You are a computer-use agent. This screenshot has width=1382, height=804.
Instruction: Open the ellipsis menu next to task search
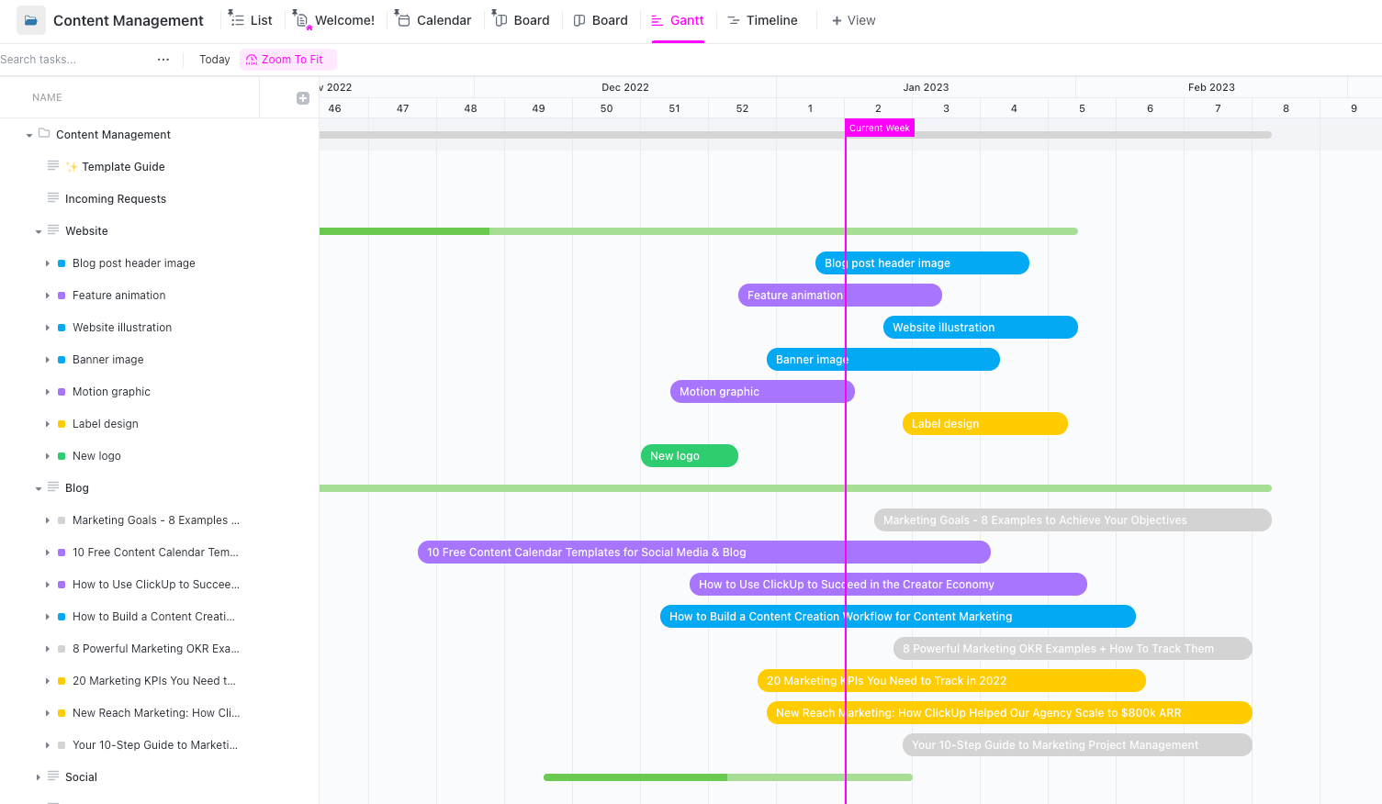(x=163, y=59)
